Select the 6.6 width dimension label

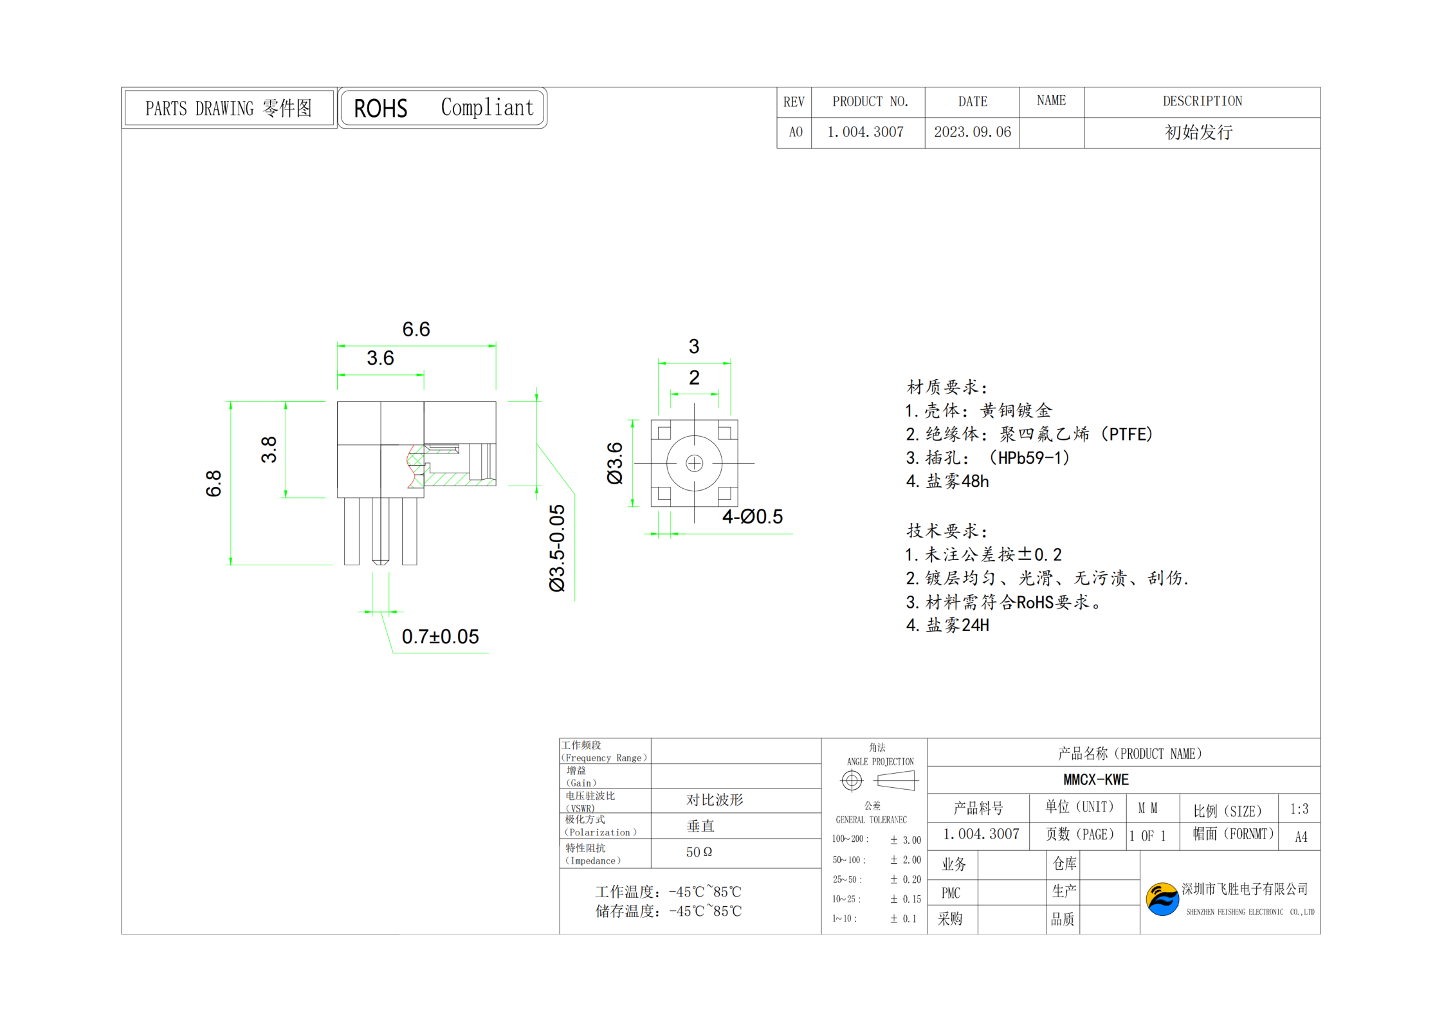click(416, 329)
